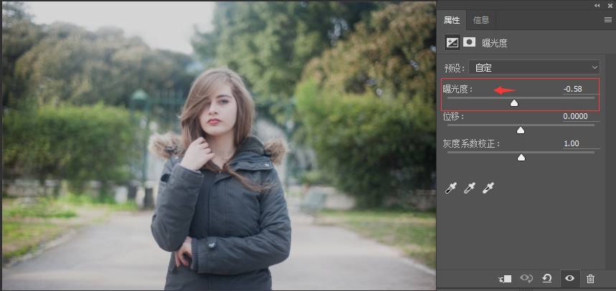Select the layer mask icon
This screenshot has width=616, height=291.
point(469,42)
